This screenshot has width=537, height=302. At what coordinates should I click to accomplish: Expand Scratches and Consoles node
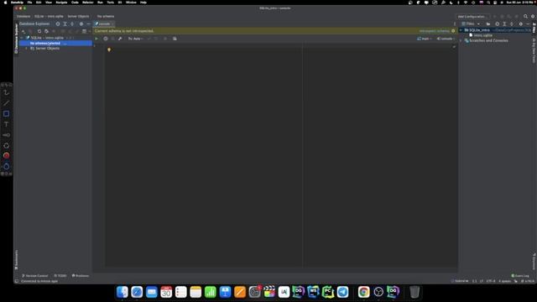[461, 40]
